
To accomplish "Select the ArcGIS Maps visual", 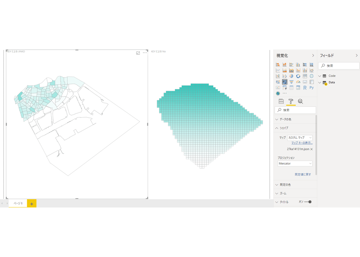I will click(278, 93).
